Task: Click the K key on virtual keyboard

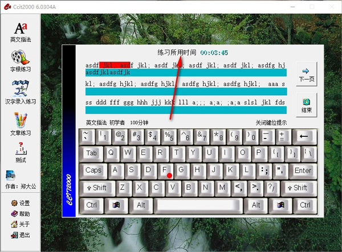Action: [231, 171]
